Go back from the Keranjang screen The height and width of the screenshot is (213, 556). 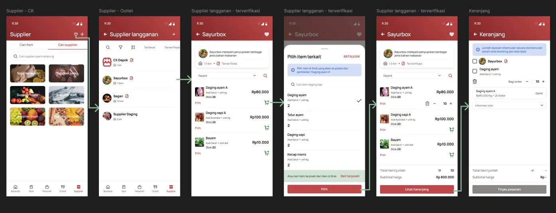[x=475, y=35]
